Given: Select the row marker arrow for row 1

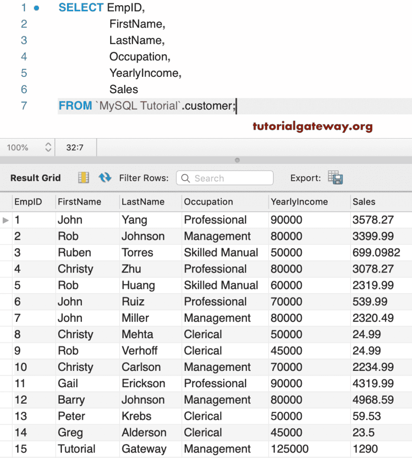Looking at the screenshot, I should point(6,220).
